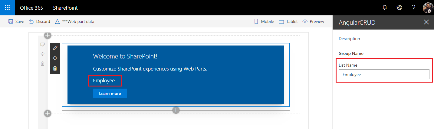Image resolution: width=434 pixels, height=129 pixels.
Task: Close the AngularCRUD property pane
Action: coord(426,22)
